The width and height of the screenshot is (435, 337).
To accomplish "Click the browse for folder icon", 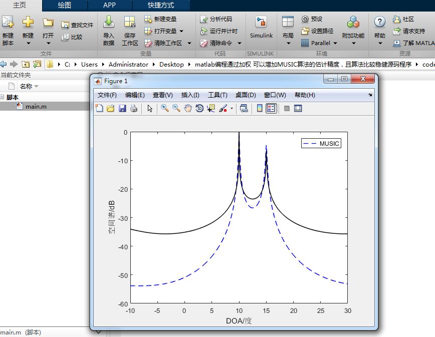I will click(37, 64).
